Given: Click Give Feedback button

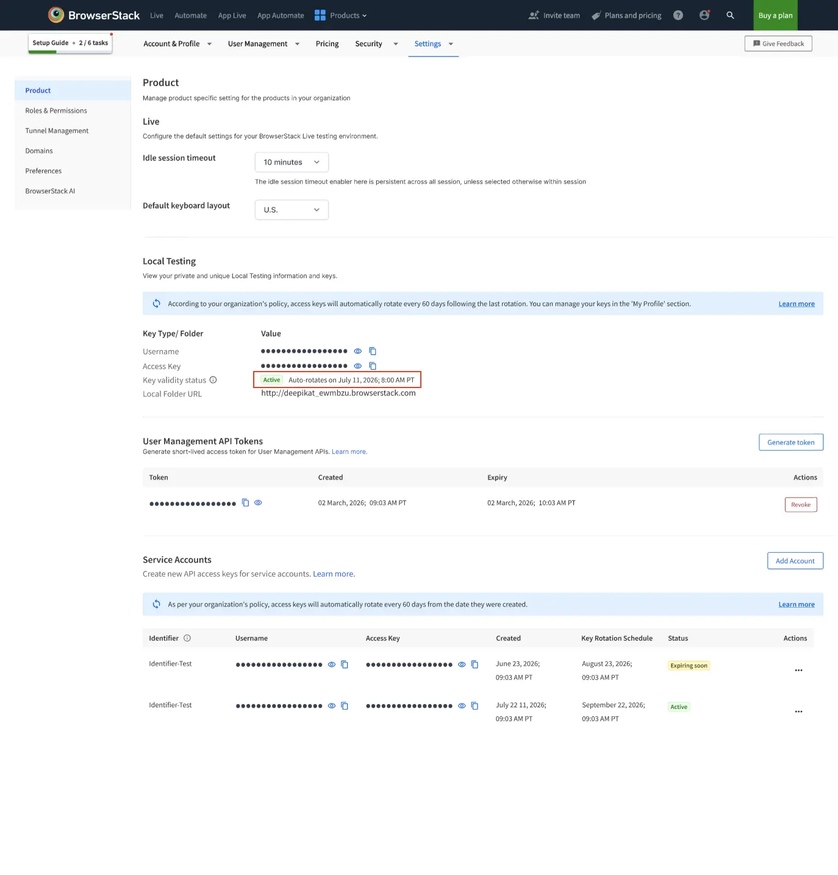Looking at the screenshot, I should pyautogui.click(x=778, y=44).
